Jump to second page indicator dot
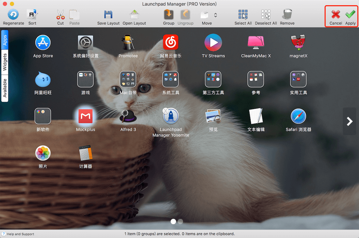 tap(181, 222)
